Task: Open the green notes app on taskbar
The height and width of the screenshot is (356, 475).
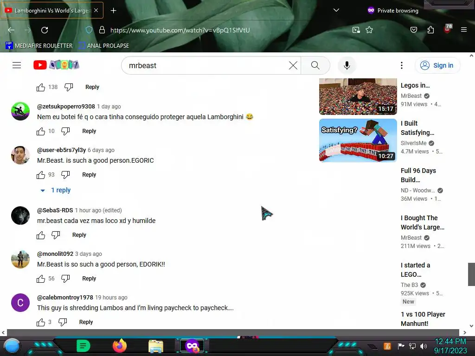Action: (83, 346)
